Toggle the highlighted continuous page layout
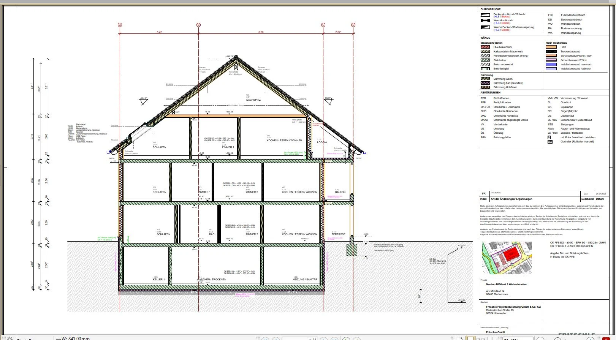Image resolution: width=616 pixels, height=340 pixels. (471, 339)
